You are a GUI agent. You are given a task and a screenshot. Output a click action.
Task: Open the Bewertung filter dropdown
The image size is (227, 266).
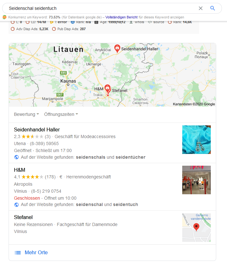[x=26, y=114]
